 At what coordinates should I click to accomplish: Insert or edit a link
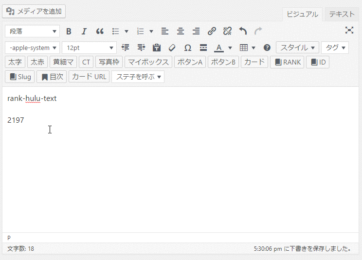[x=212, y=31]
